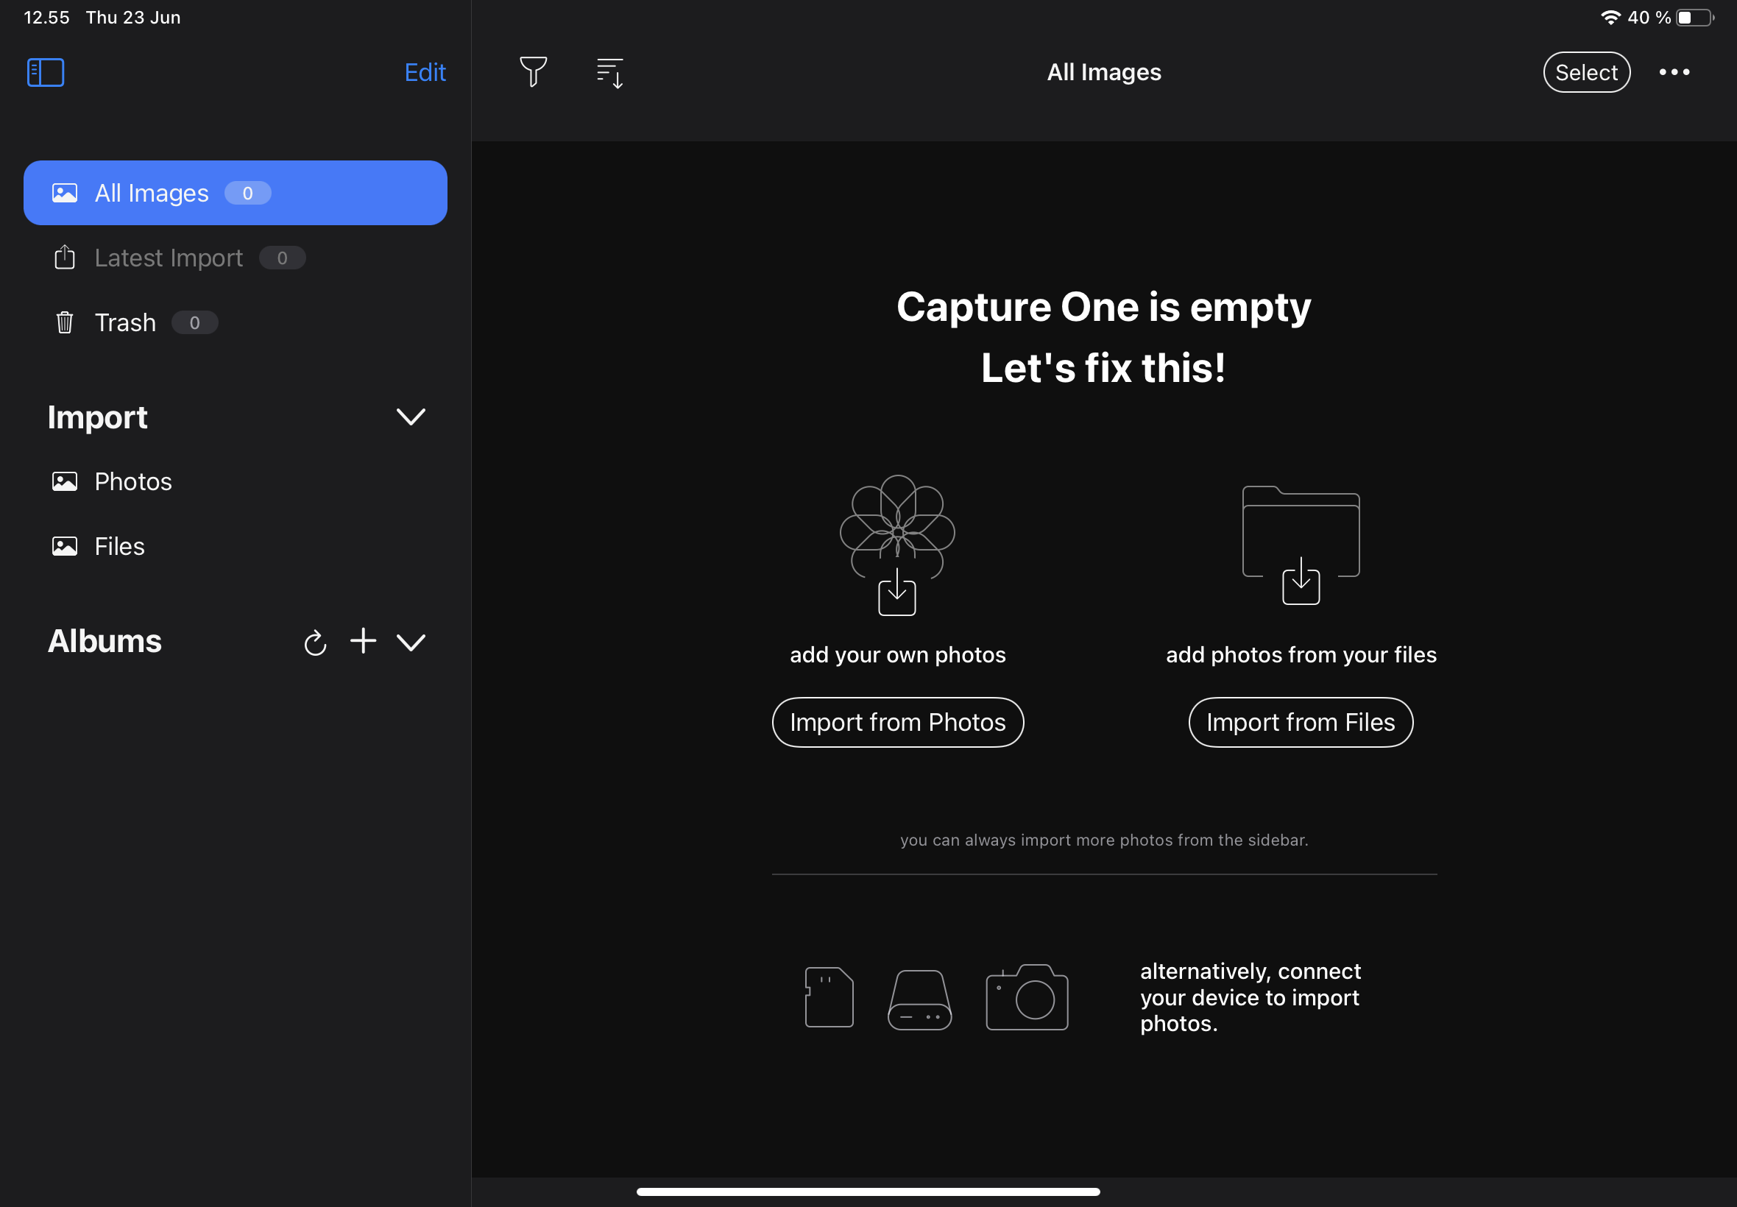Collapse the Albums section chevron
The height and width of the screenshot is (1207, 1737).
[x=411, y=642]
